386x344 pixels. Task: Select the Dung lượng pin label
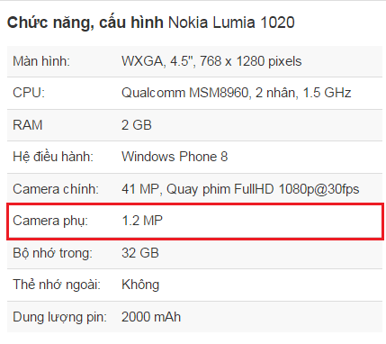pyautogui.click(x=60, y=317)
